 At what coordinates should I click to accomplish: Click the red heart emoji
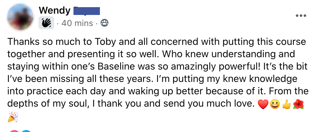pos(263,104)
